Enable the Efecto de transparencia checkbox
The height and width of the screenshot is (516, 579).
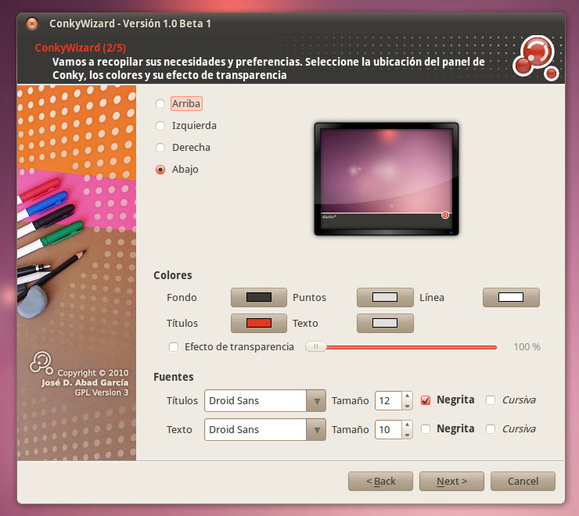[x=174, y=347]
